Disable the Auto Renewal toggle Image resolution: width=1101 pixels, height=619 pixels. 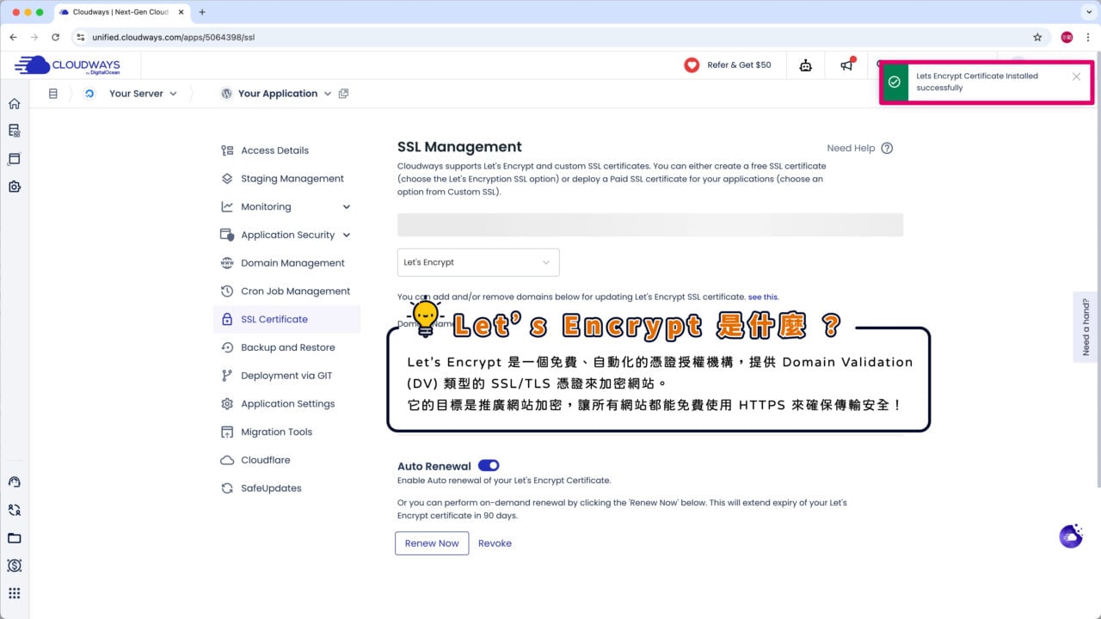(x=489, y=466)
